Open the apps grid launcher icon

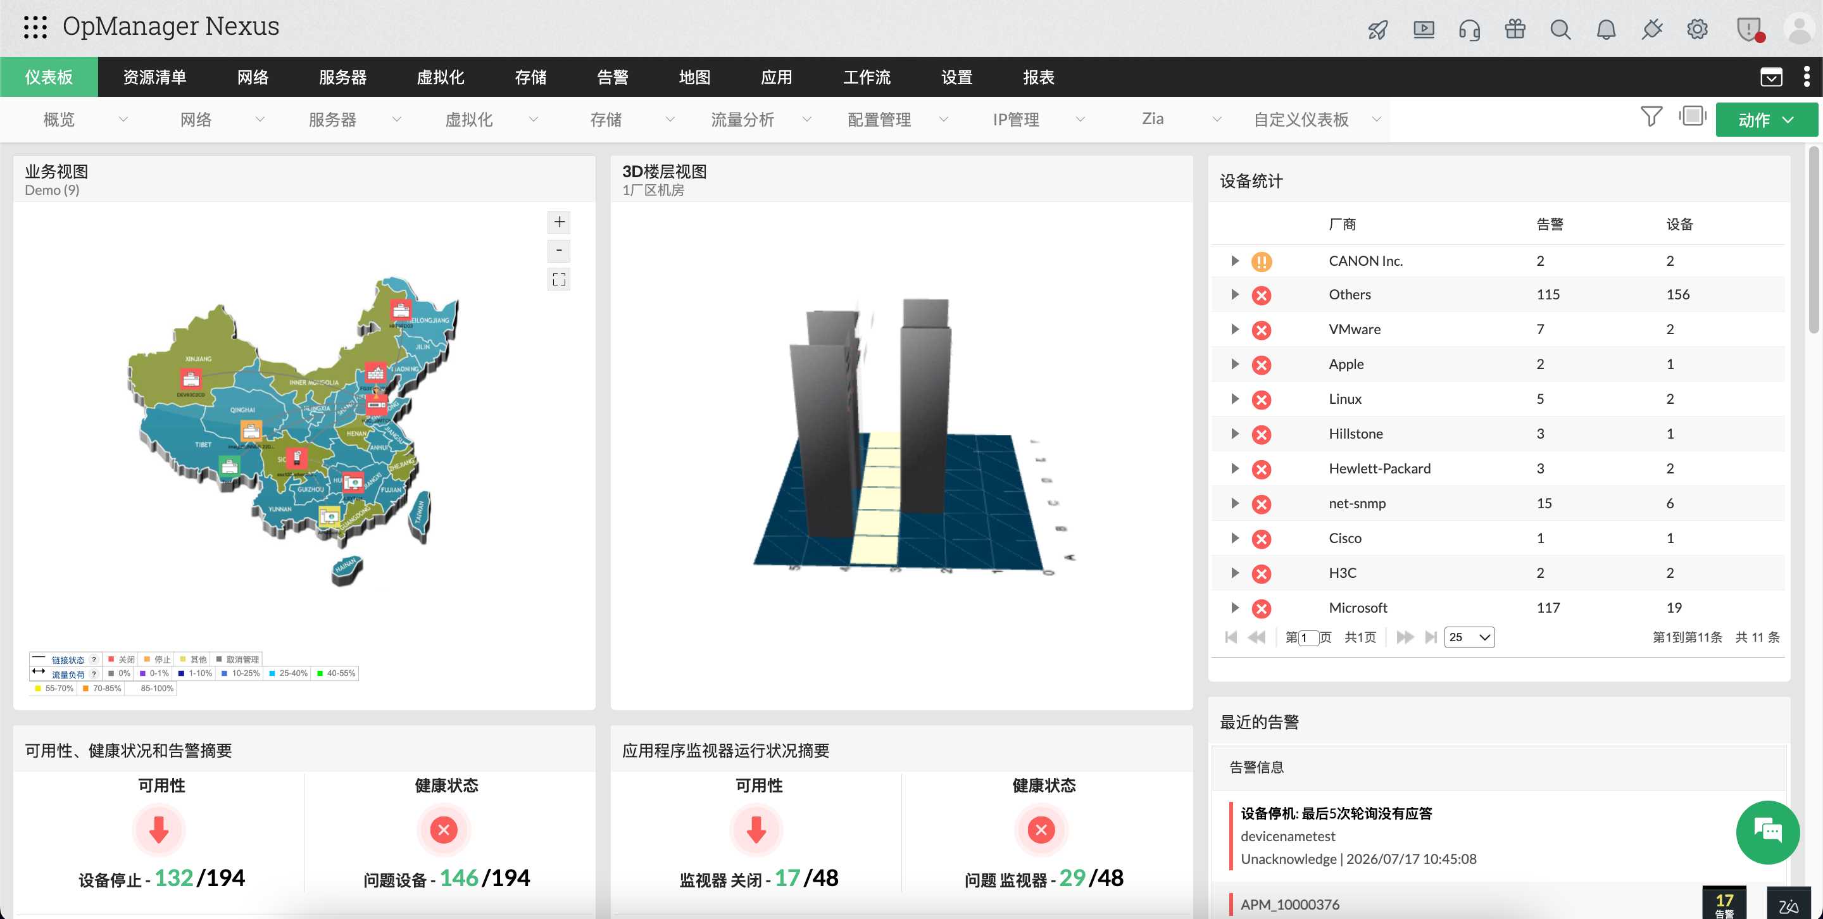coord(35,27)
